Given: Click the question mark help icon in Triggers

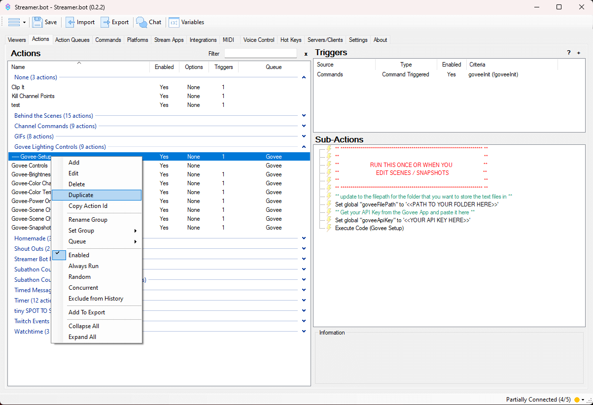Looking at the screenshot, I should 569,53.
